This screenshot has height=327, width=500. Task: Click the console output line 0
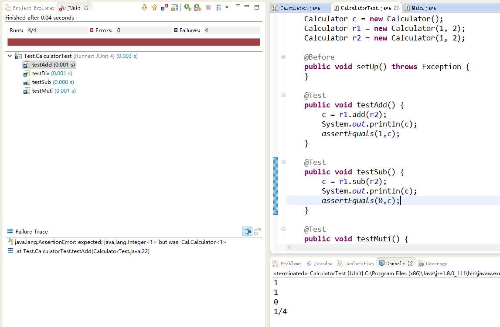[276, 302]
